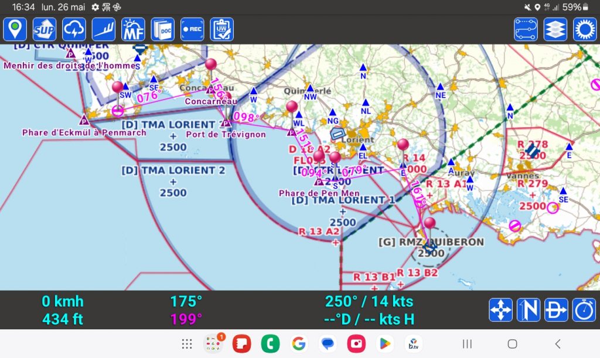Toggle the north-up orientation button
This screenshot has width=600, height=358.
(x=529, y=310)
